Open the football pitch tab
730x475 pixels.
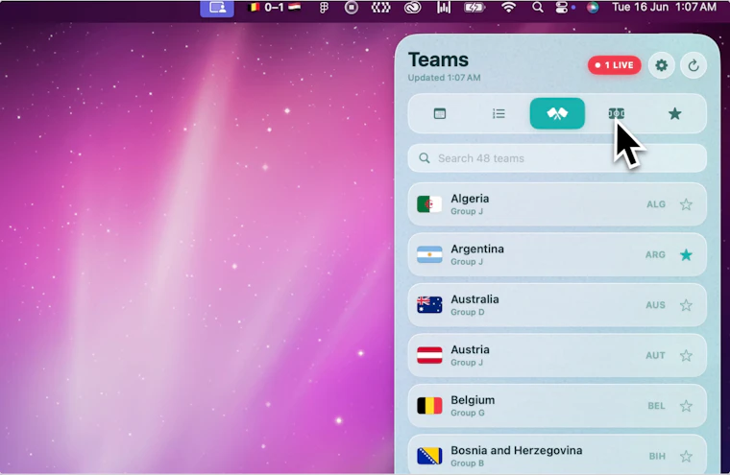coord(617,113)
